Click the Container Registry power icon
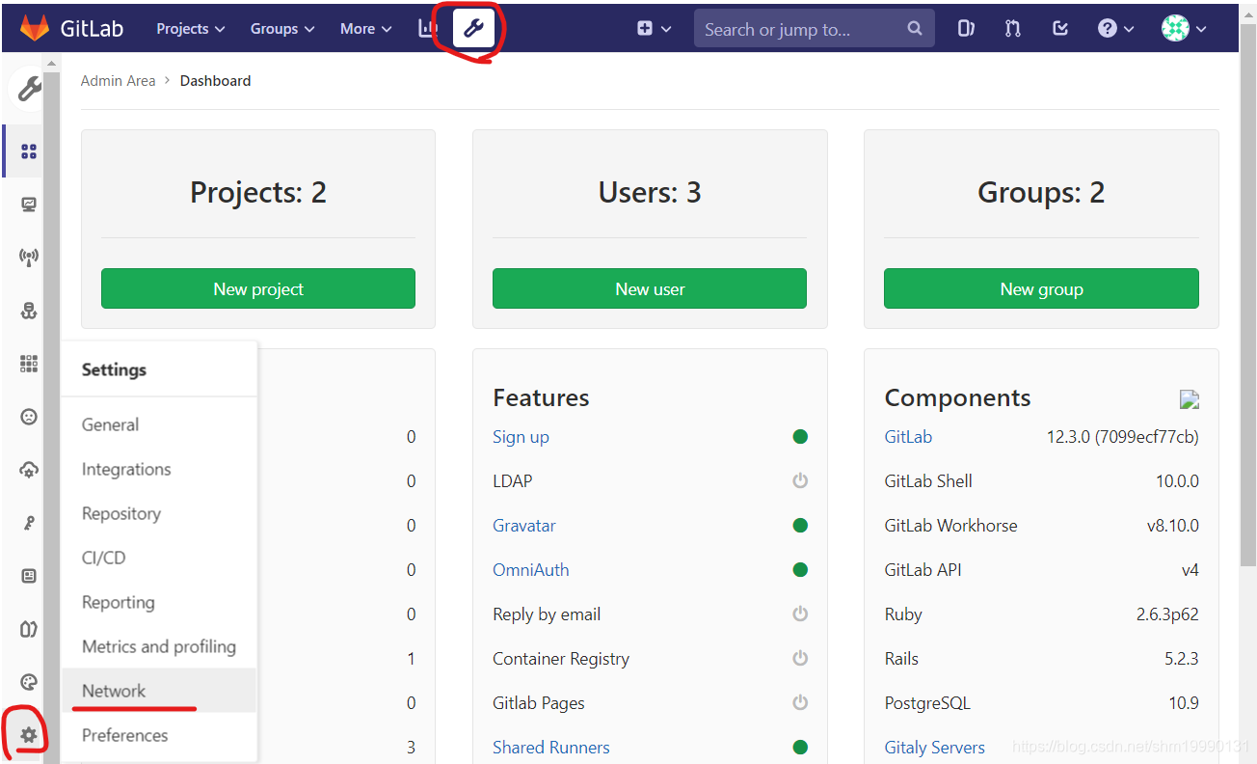This screenshot has height=764, width=1257. click(800, 658)
